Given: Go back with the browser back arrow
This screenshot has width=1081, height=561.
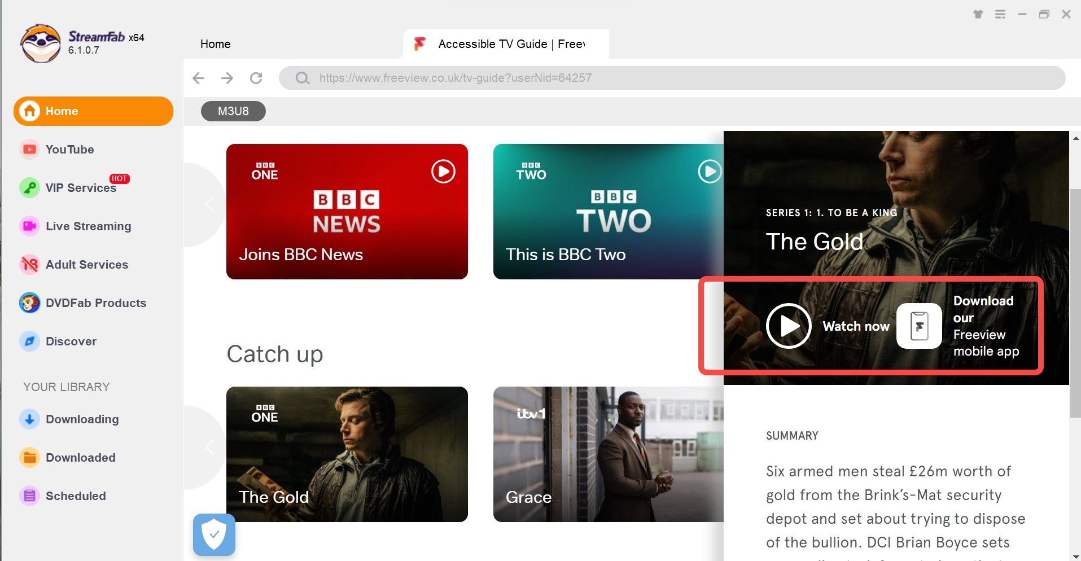Looking at the screenshot, I should [198, 78].
